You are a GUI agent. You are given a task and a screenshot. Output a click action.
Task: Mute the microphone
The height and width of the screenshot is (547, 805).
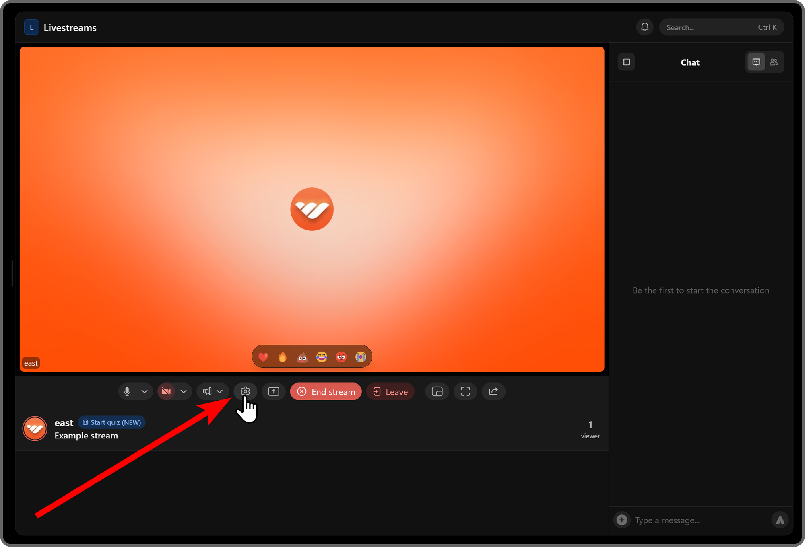[x=127, y=391]
